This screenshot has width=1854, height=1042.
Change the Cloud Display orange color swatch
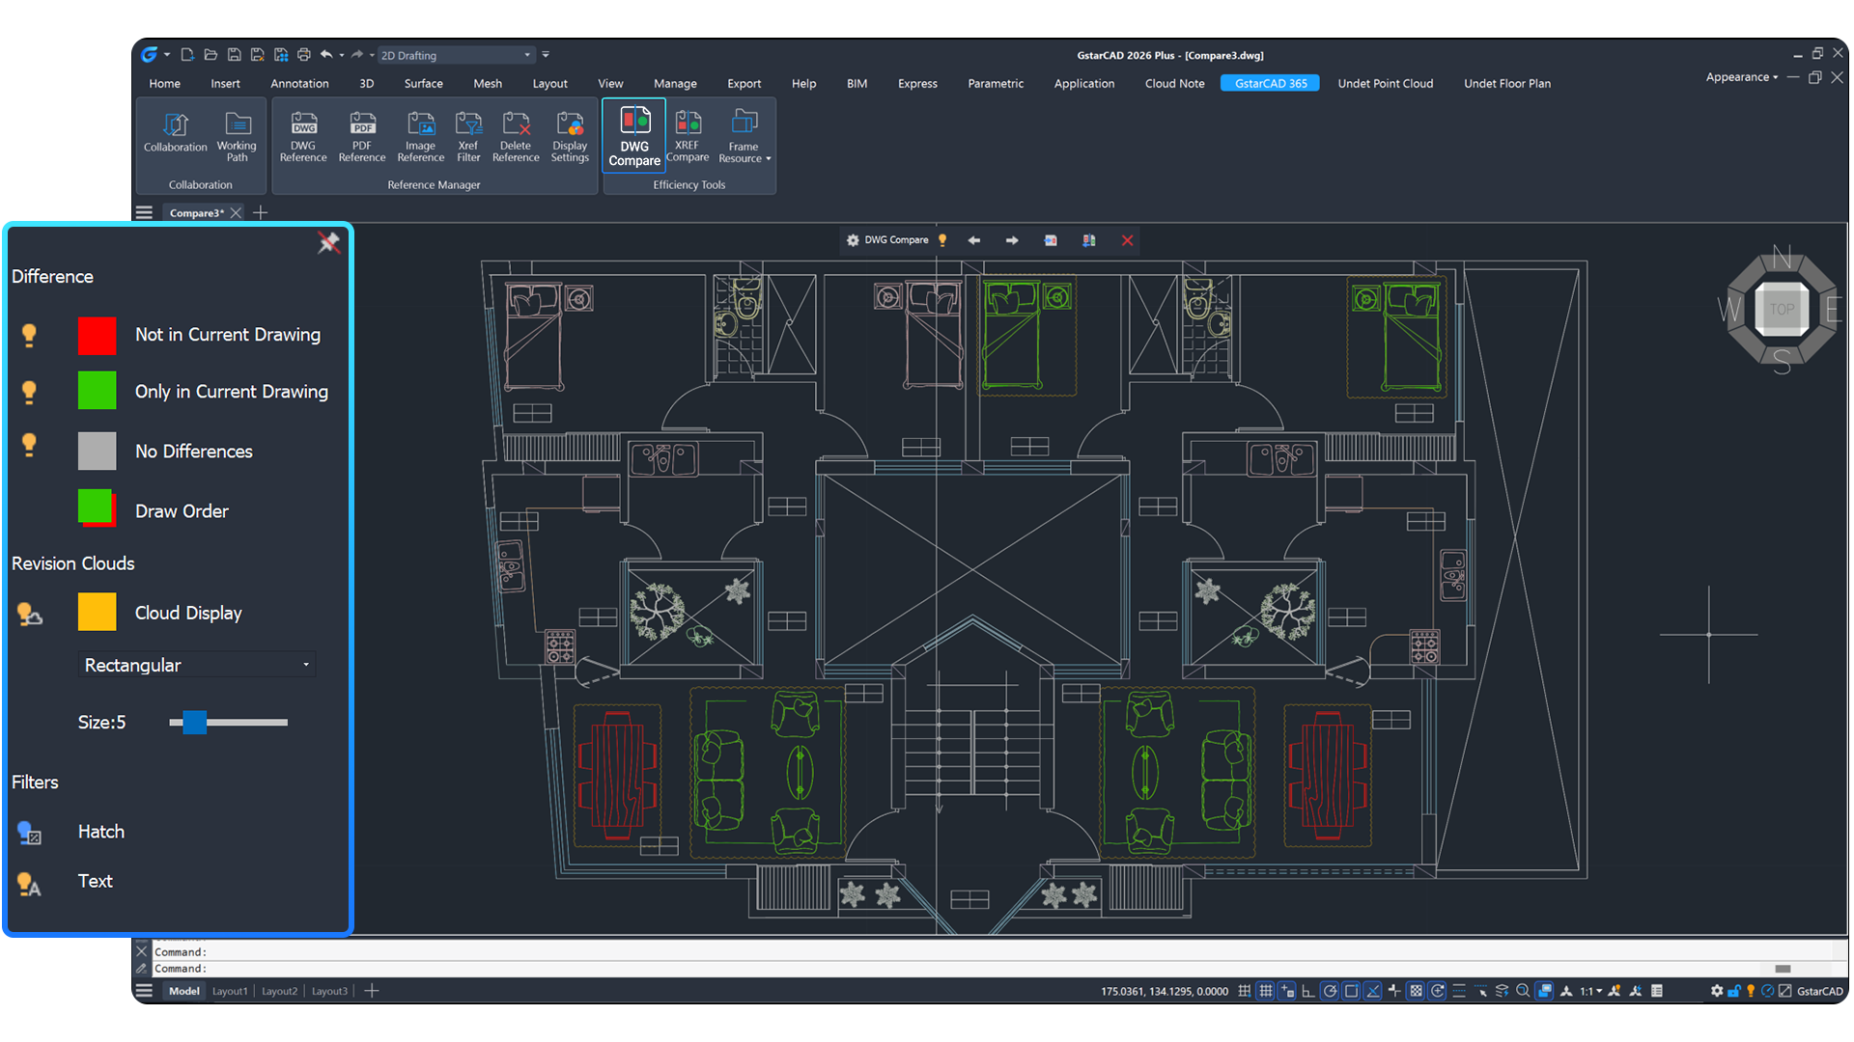(97, 613)
